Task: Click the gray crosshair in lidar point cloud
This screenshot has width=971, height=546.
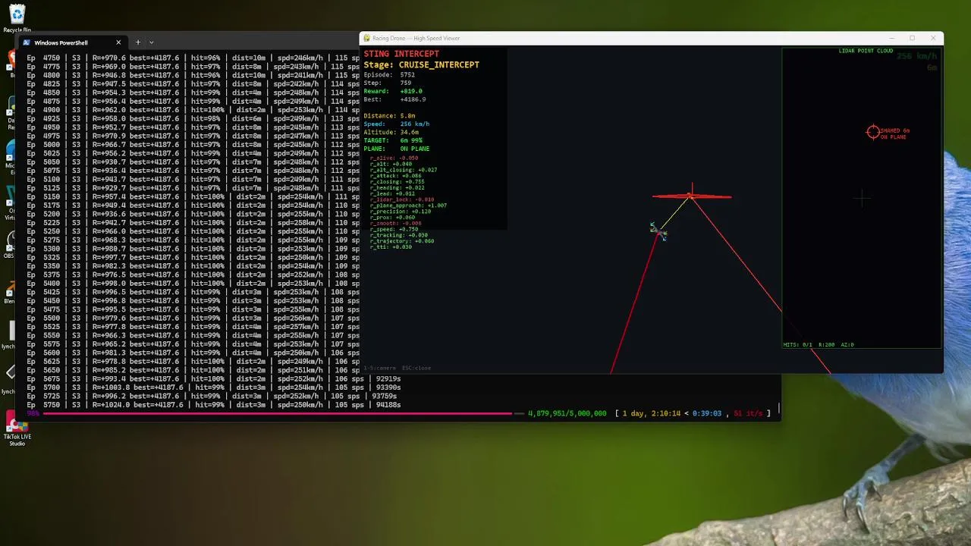Action: (861, 199)
